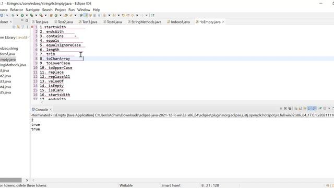Viewport: 334px width, 188px height.
Task: Toggle Block Selection mode
Action: 94,15
